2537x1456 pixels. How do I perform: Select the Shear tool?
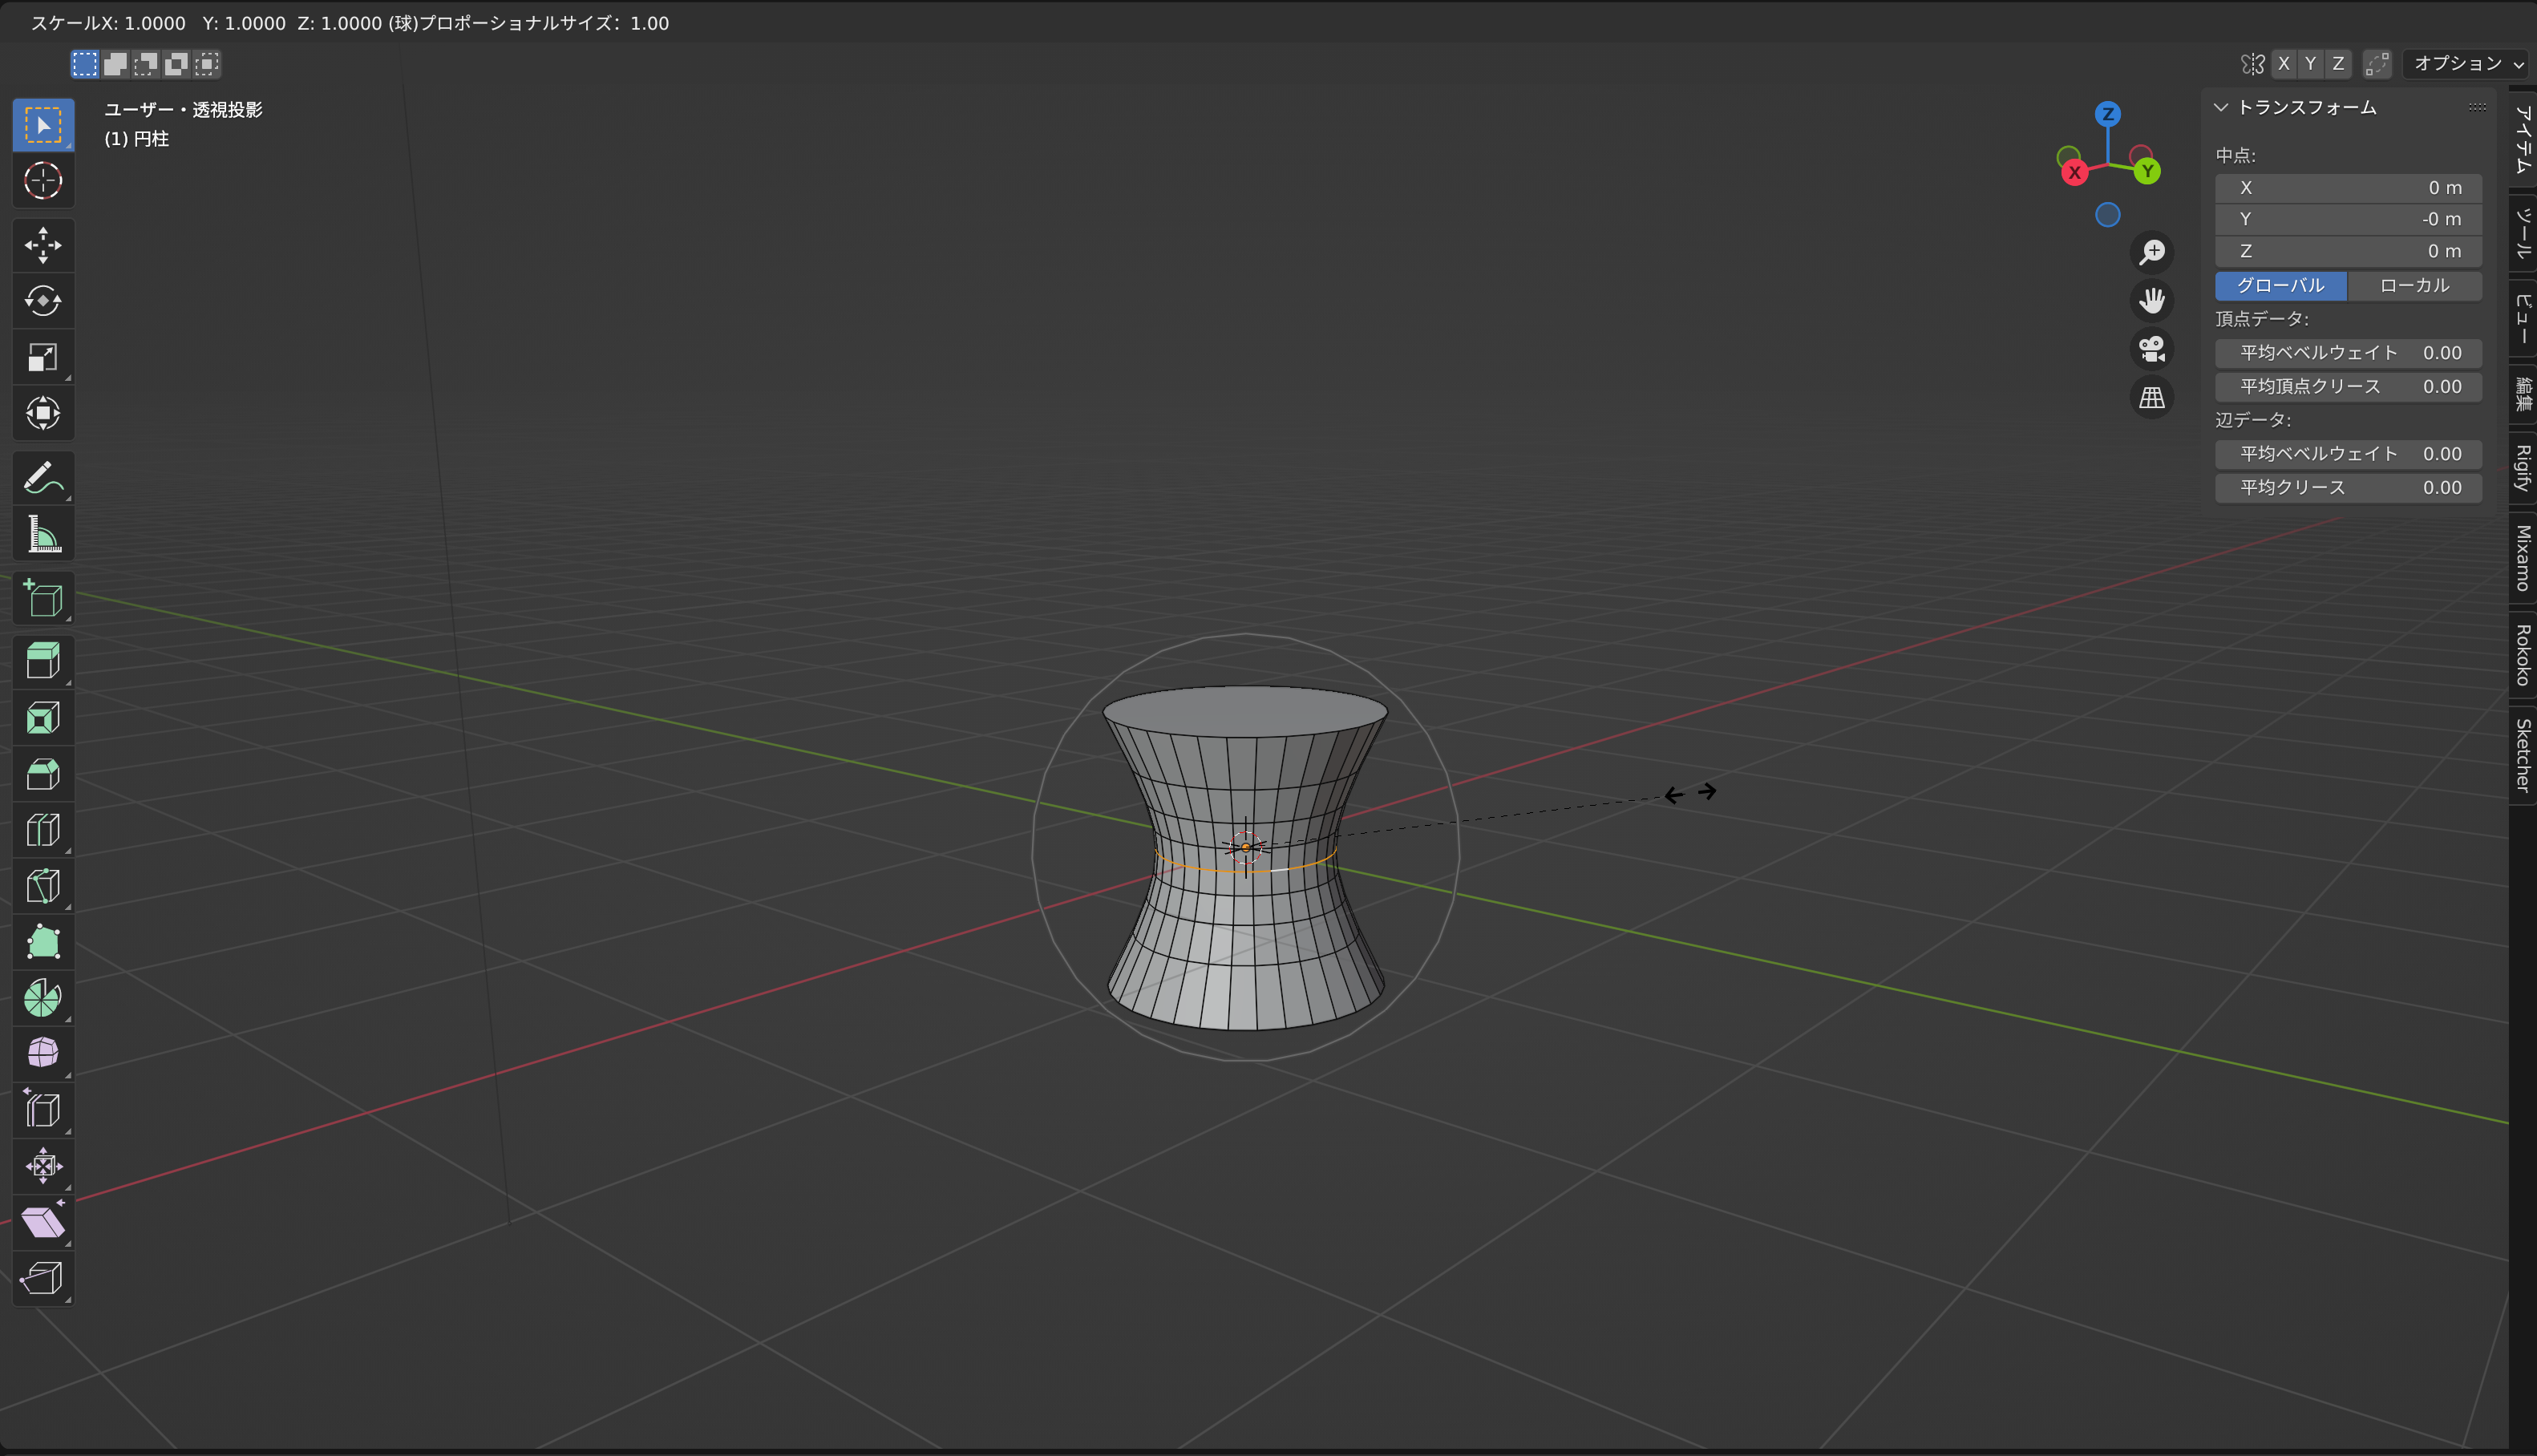tap(43, 1222)
